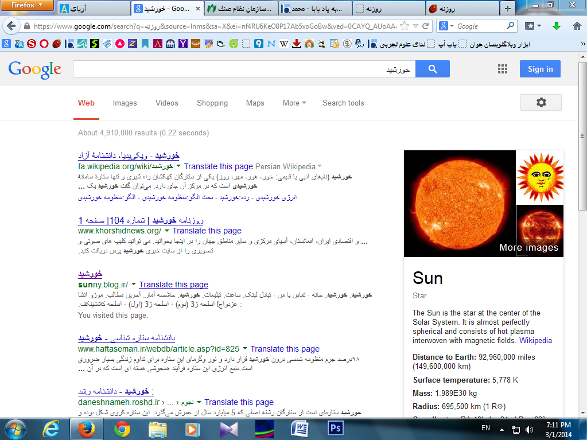Open the Google apps grid
587x440 pixels.
click(x=503, y=69)
